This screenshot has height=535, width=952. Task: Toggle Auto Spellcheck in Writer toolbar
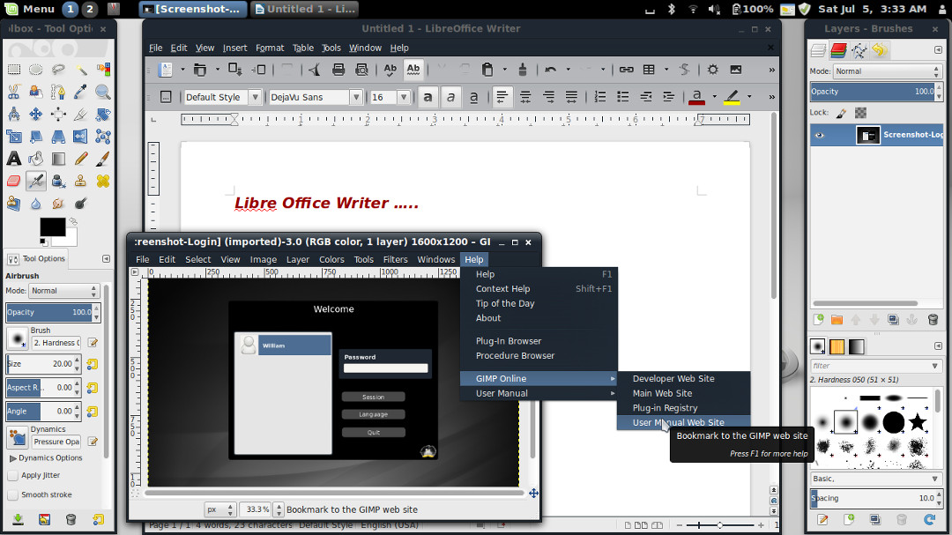[x=413, y=70]
